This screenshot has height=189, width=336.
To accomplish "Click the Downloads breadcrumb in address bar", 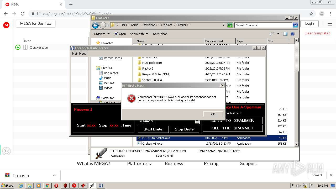I will click(150, 25).
